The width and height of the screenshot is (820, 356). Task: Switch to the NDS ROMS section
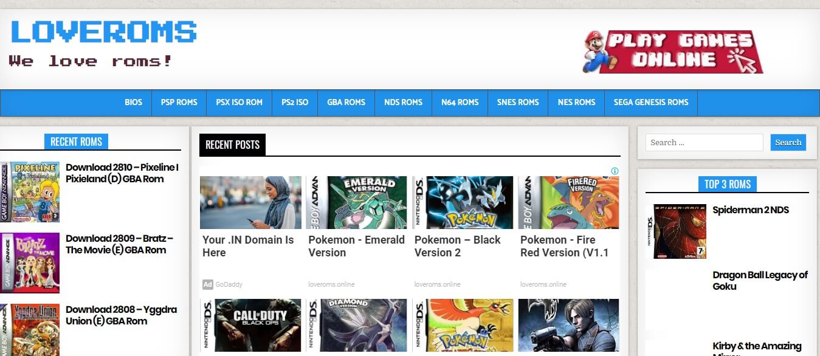403,102
